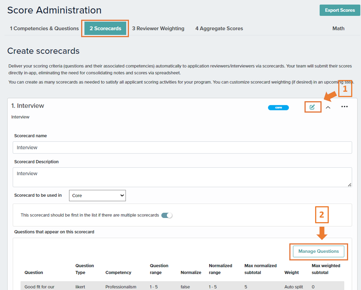The width and height of the screenshot is (361, 290).
Task: Click the 1. Interview scorecard heading
Action: (x=28, y=106)
